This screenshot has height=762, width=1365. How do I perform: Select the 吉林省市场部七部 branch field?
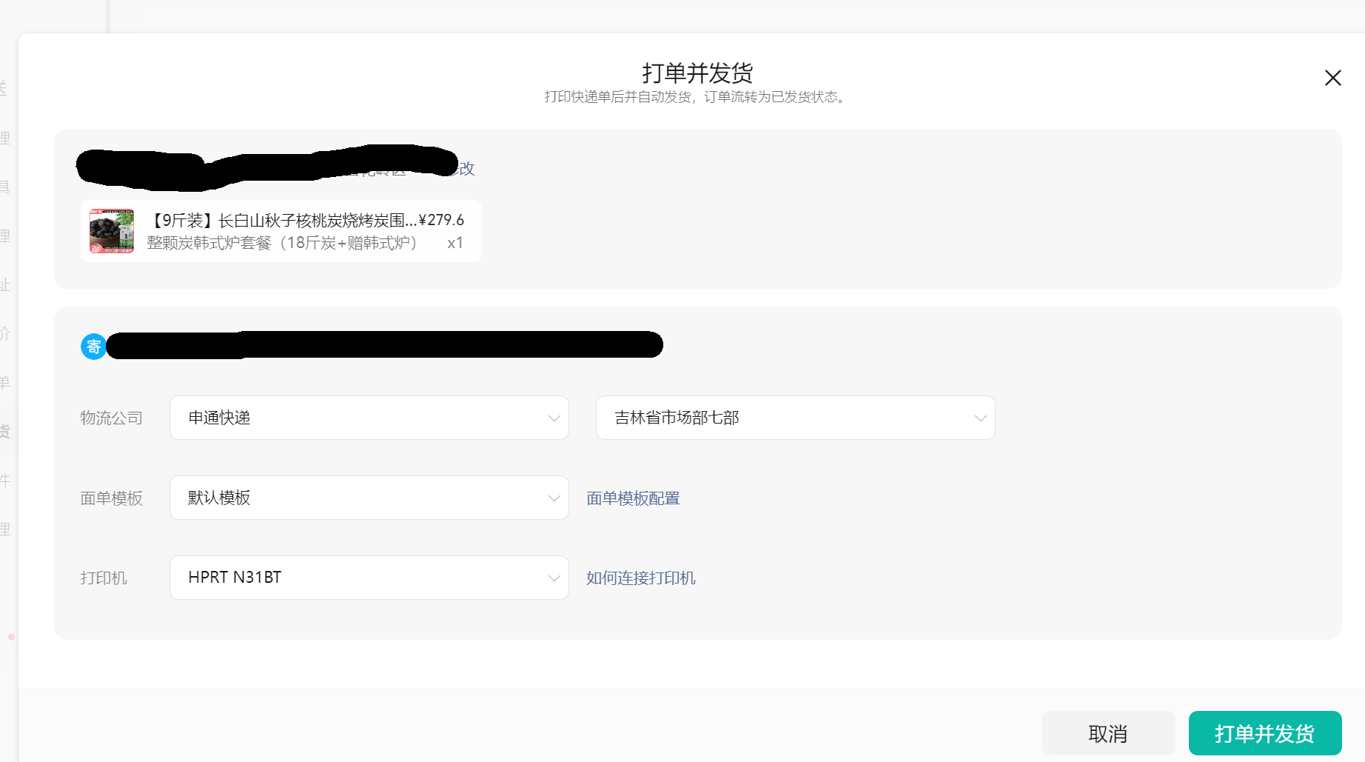point(796,418)
